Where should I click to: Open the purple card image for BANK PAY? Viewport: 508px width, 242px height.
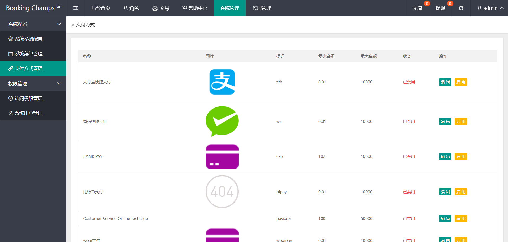[x=222, y=156]
